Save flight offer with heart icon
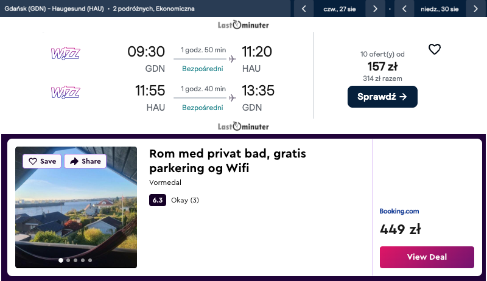 [x=434, y=50]
